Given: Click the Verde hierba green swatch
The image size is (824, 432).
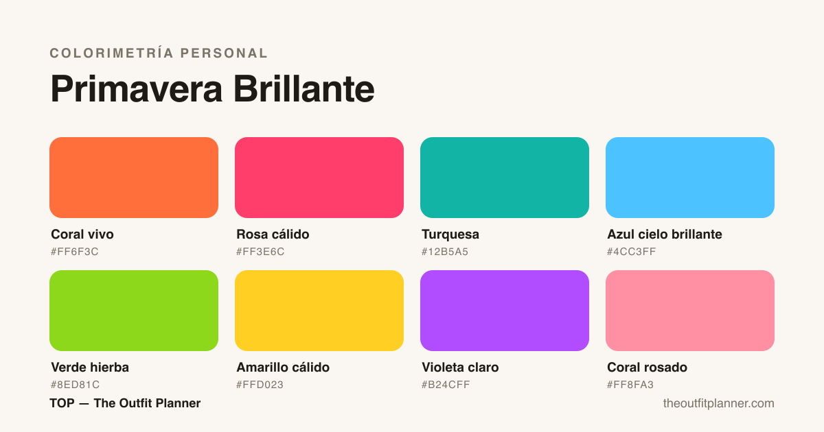Looking at the screenshot, I should tap(134, 311).
